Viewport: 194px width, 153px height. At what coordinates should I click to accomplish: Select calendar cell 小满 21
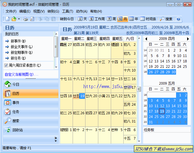[x=104, y=101]
